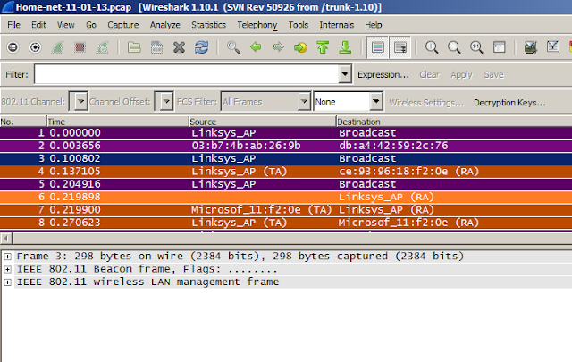
Task: Save the display filter
Action: point(493,74)
